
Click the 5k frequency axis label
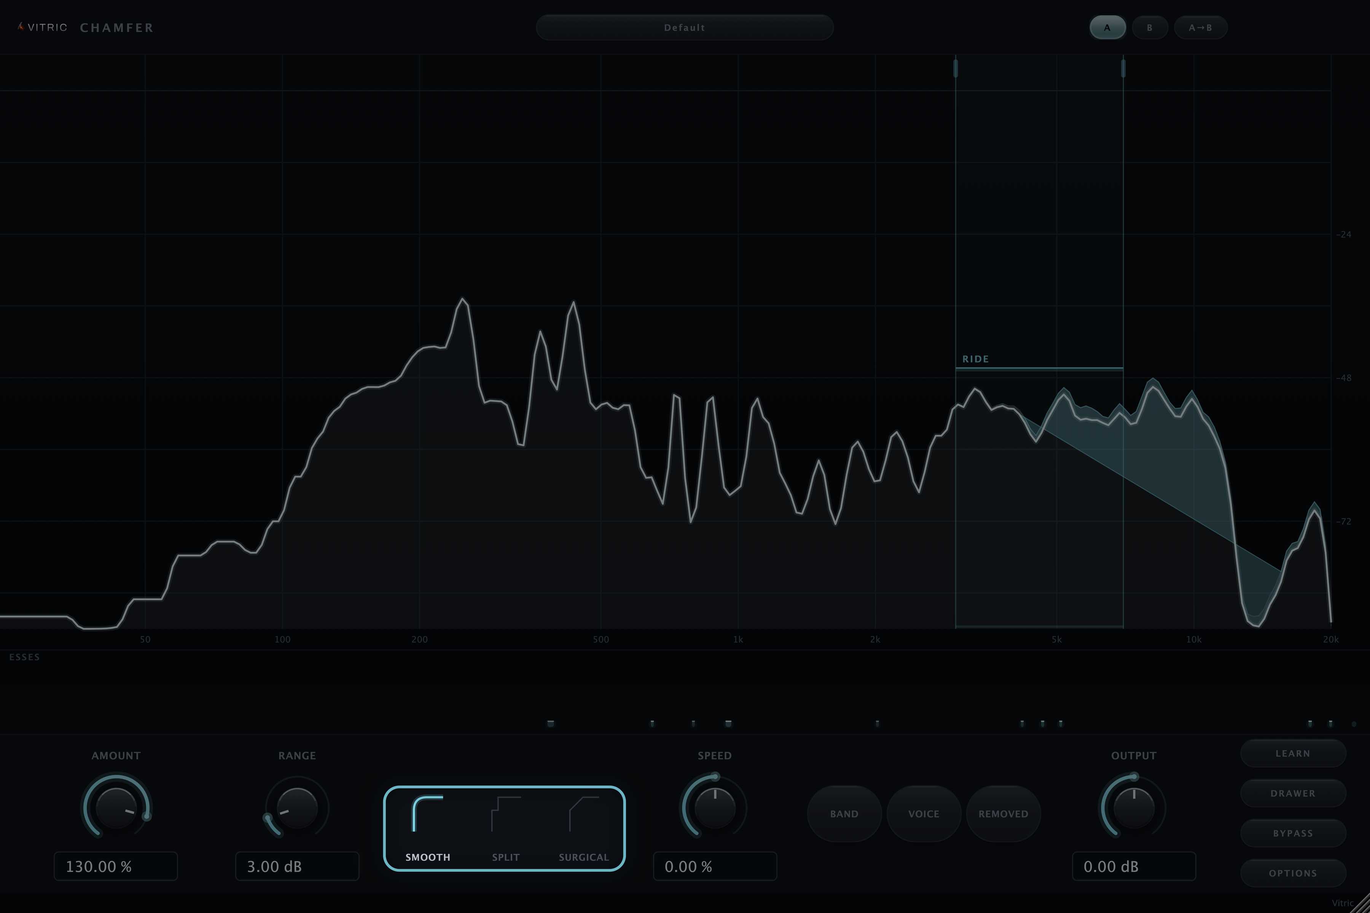pyautogui.click(x=1057, y=639)
